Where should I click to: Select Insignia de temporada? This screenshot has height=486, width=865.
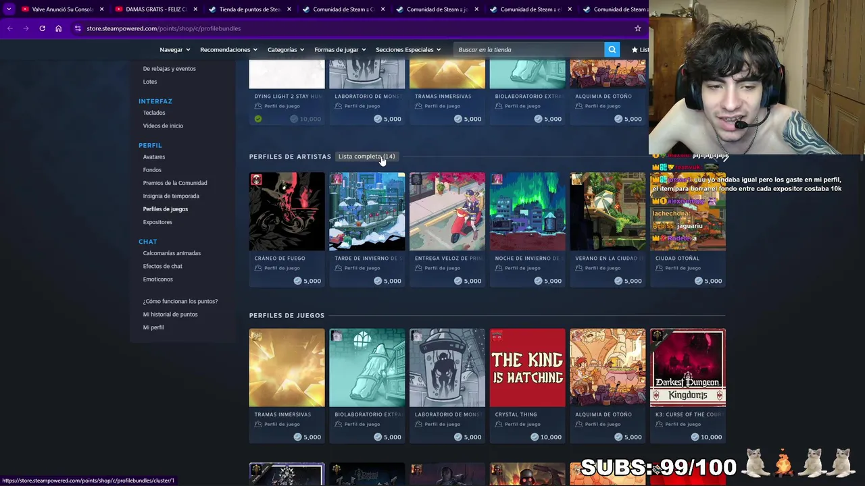point(171,196)
